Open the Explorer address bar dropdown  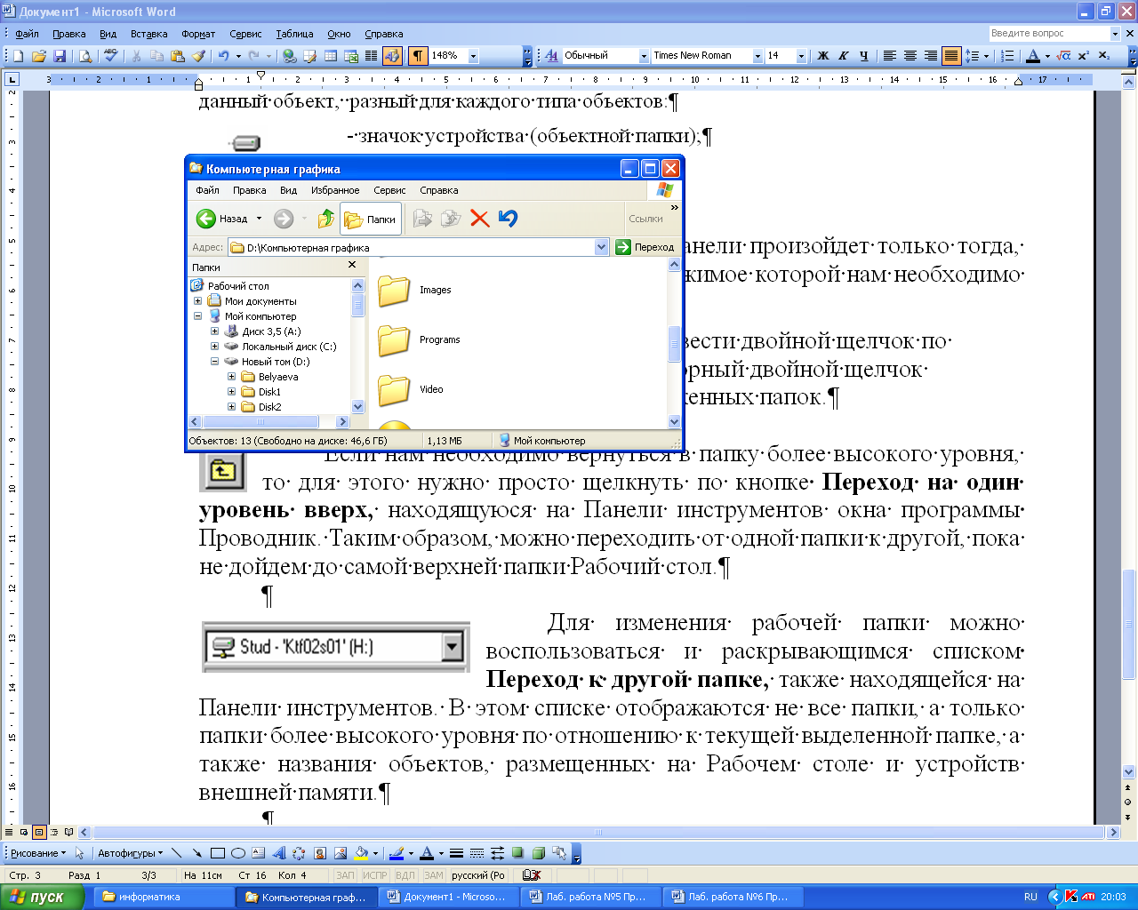pyautogui.click(x=602, y=247)
